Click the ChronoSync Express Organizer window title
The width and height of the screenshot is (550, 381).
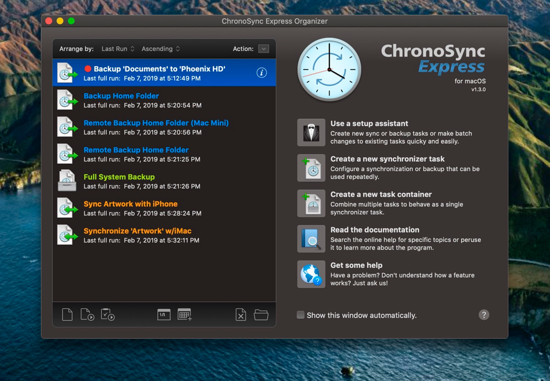[275, 21]
